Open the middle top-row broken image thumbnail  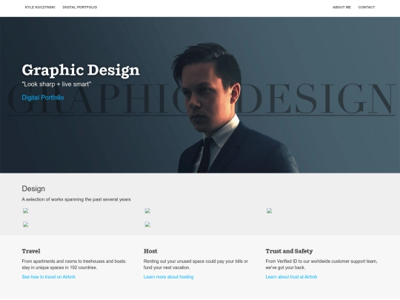click(147, 210)
